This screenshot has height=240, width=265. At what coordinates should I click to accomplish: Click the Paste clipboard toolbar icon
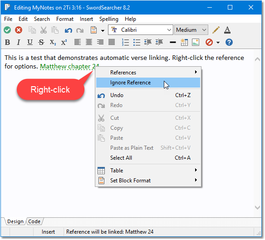coord(55,30)
